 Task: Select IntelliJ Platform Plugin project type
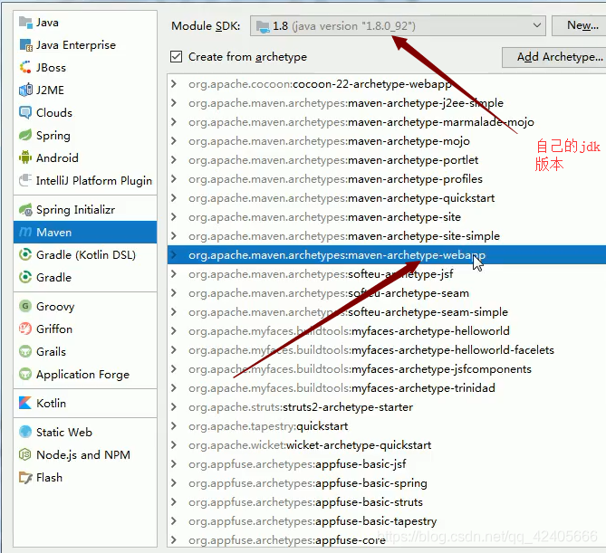85,180
